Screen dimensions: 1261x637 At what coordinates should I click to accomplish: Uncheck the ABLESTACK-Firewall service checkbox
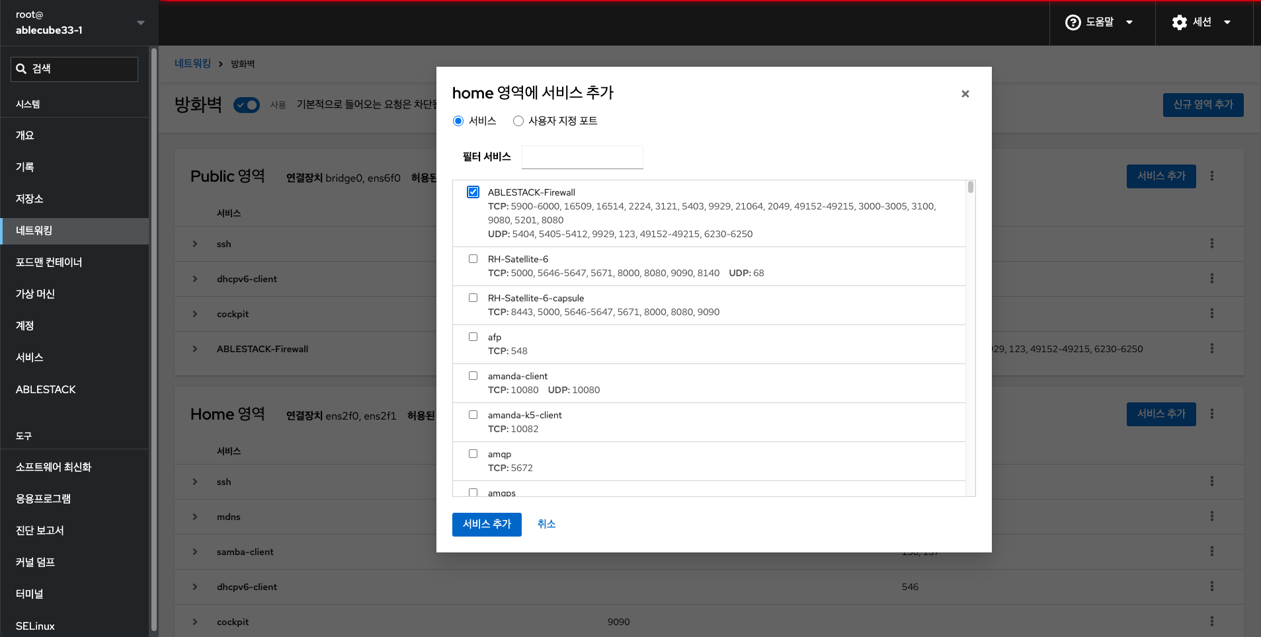[473, 192]
